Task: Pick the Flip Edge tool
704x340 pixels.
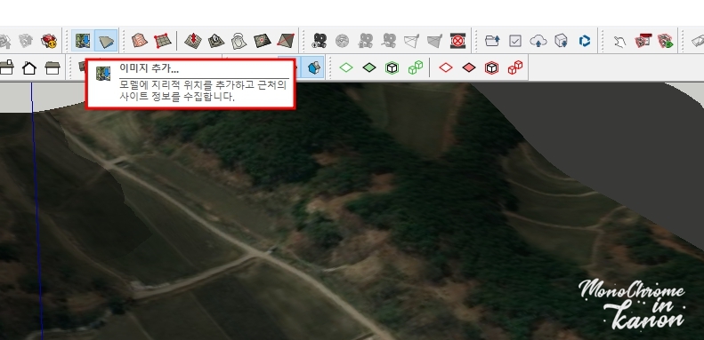Action: click(286, 41)
